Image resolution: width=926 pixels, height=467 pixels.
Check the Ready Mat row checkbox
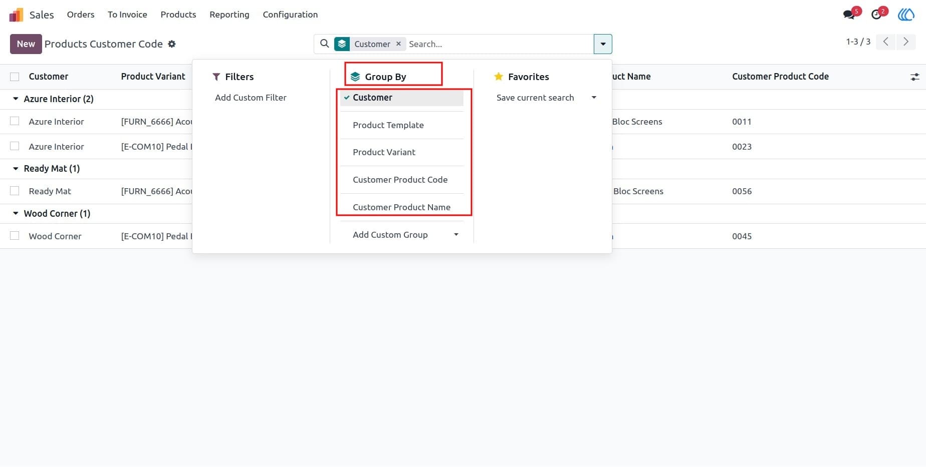15,191
